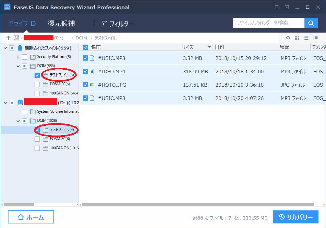Select the テストファイル(3) tree folder

pos(62,75)
